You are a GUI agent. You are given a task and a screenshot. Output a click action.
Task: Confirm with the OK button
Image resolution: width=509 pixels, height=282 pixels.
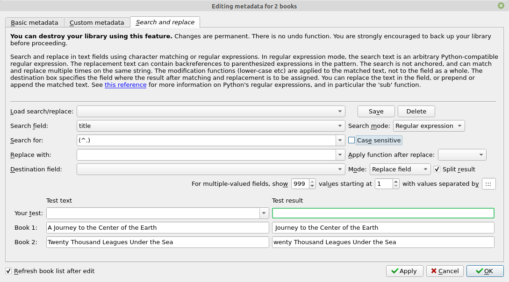coord(485,271)
